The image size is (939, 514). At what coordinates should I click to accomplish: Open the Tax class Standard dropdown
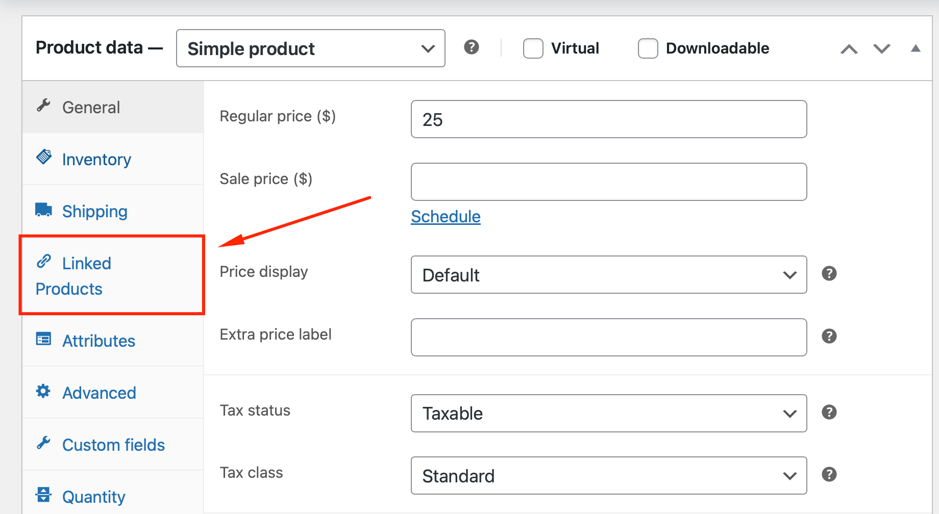pyautogui.click(x=609, y=476)
